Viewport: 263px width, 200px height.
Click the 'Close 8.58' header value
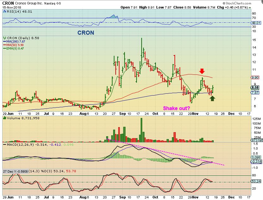tap(182, 7)
